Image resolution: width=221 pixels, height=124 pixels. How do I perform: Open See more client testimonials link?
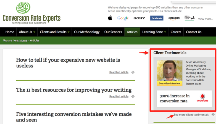pyautogui.click(x=191, y=115)
